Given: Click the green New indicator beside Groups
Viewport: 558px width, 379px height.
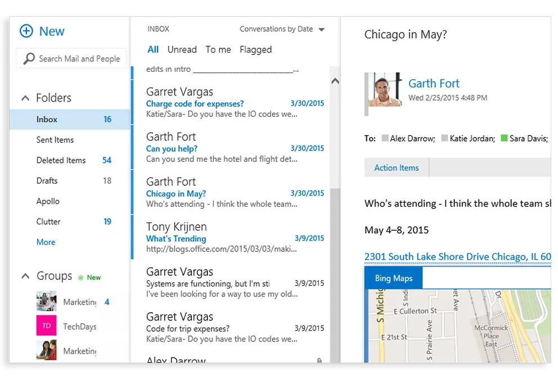Looking at the screenshot, I should 89,277.
